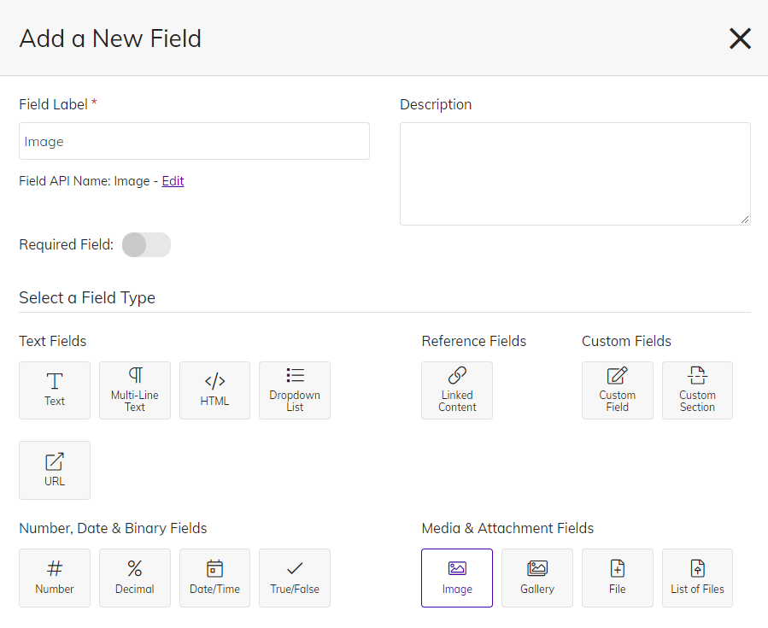Click the "Media & Attachment Fields" heading
768x628 pixels.
(x=508, y=528)
